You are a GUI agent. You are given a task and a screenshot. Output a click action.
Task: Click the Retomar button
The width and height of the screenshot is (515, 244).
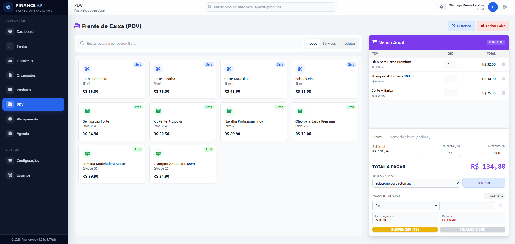point(484,183)
